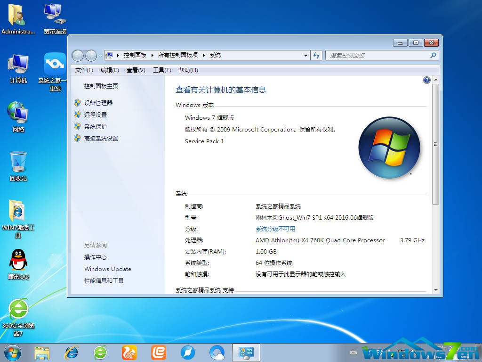Click 控制面板 in the address breadcrumb
Viewport: 482px width, 362px height.
[135, 55]
